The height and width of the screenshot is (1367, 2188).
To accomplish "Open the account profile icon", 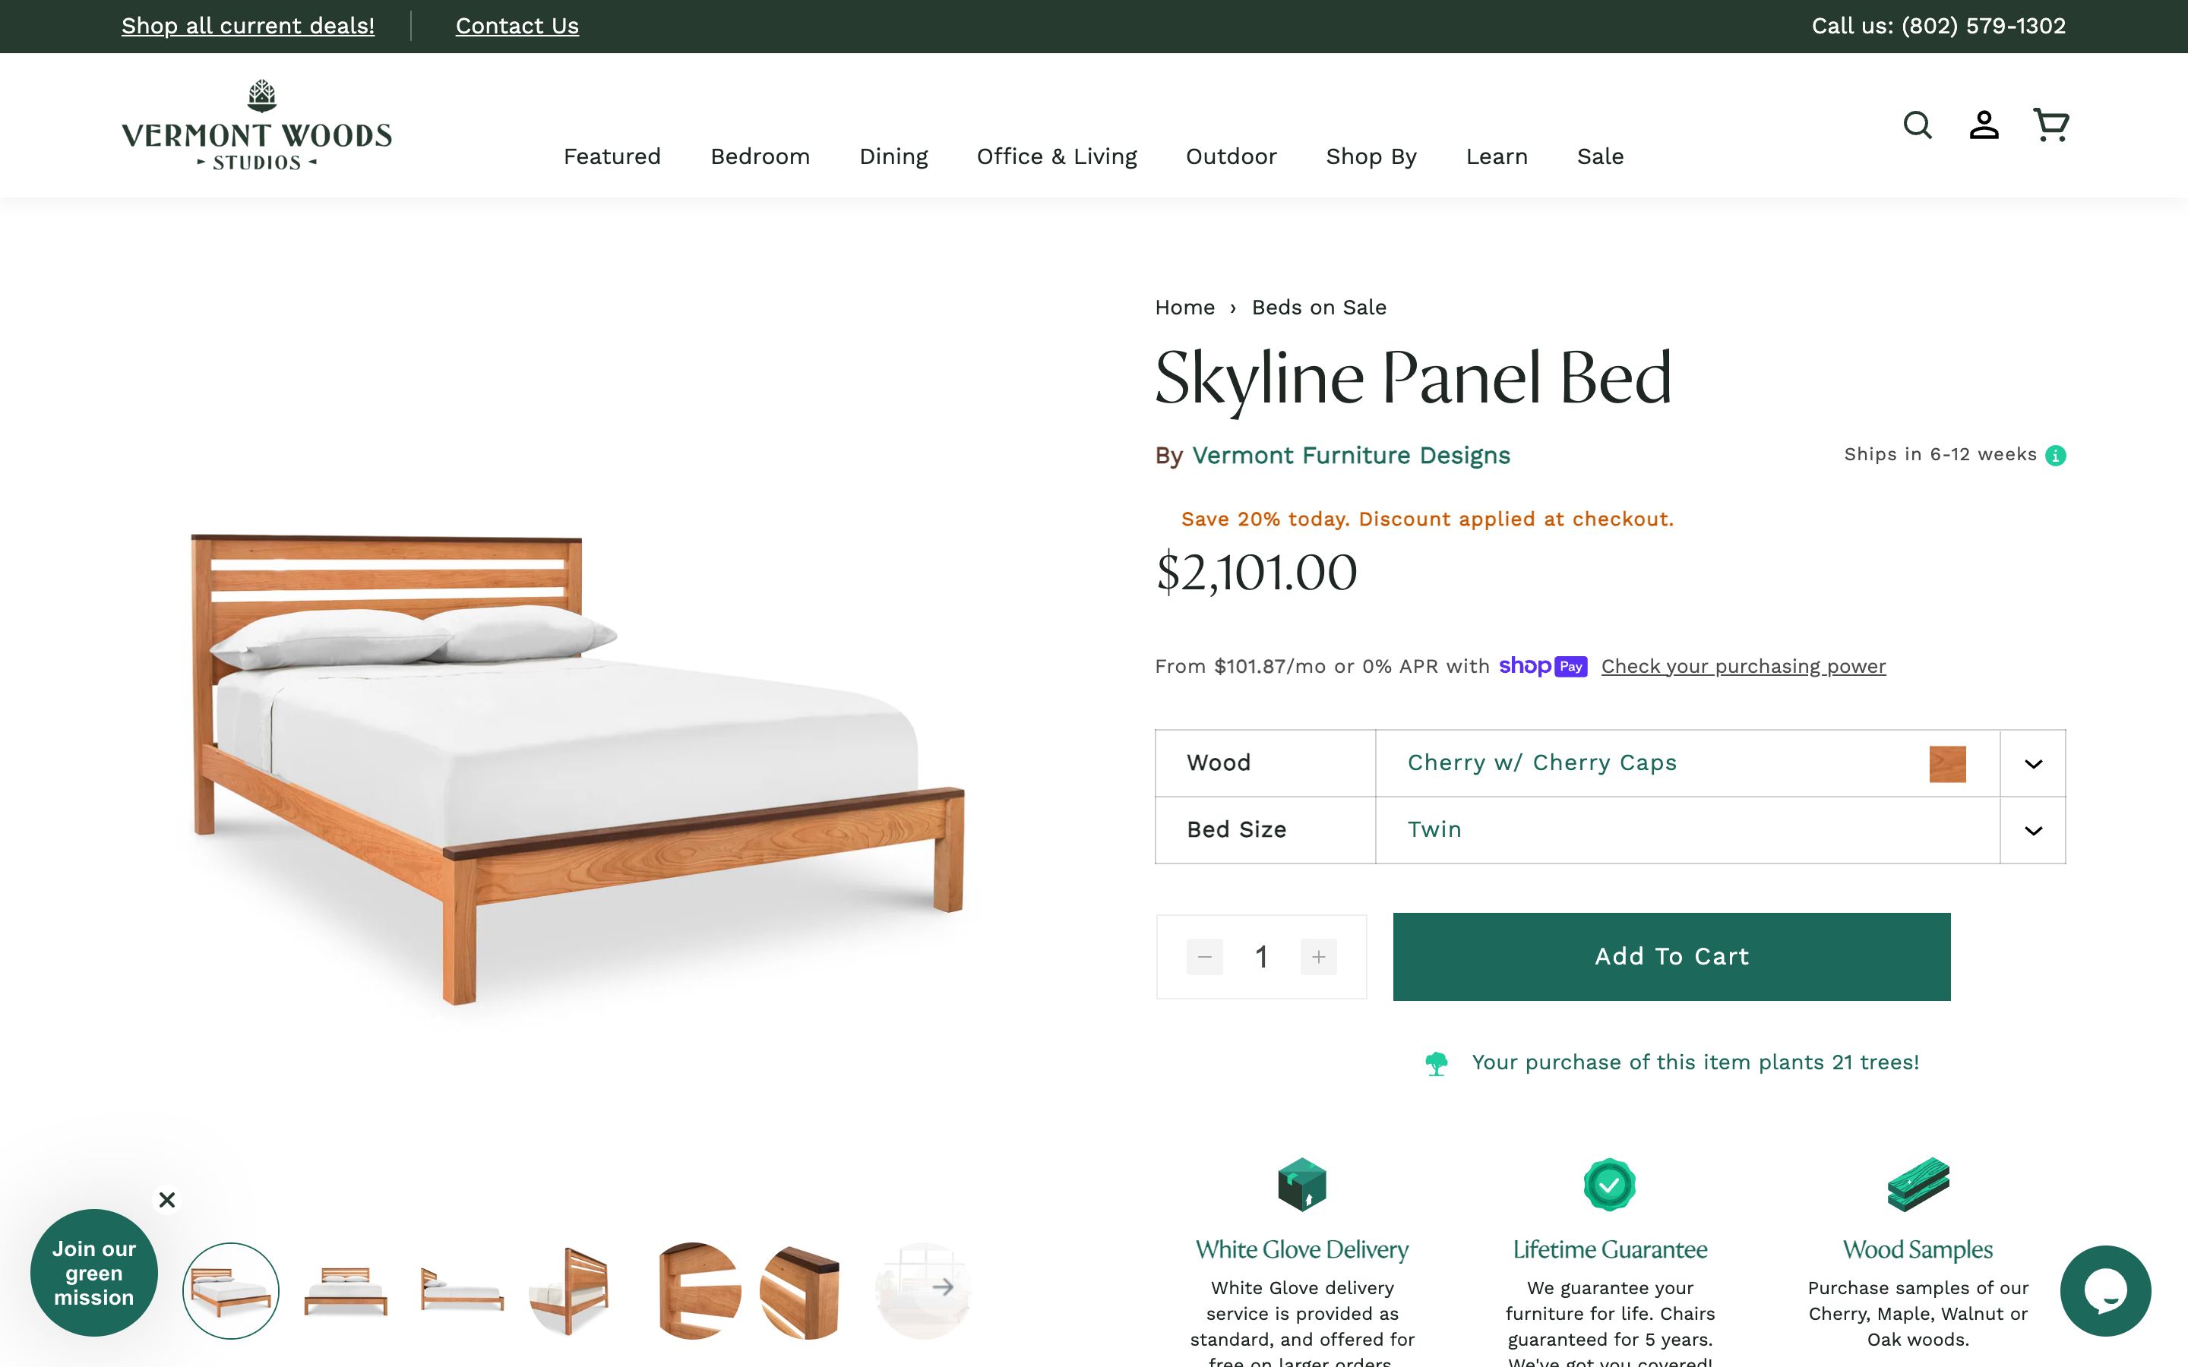I will [x=1984, y=125].
